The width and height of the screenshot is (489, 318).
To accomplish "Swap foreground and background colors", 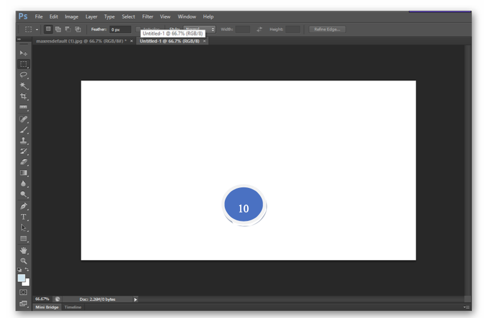I will click(27, 269).
